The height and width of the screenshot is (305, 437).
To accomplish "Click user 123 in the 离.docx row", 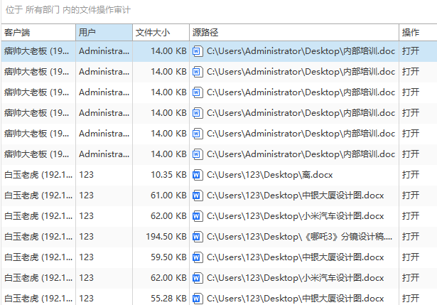I will [x=87, y=175].
